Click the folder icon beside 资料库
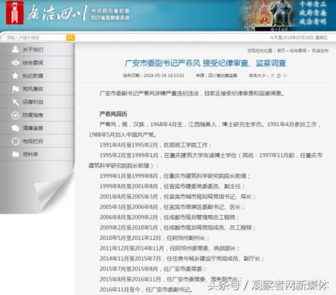 [15, 154]
